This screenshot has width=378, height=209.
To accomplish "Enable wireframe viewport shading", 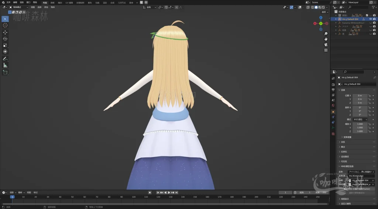I will click(x=313, y=7).
